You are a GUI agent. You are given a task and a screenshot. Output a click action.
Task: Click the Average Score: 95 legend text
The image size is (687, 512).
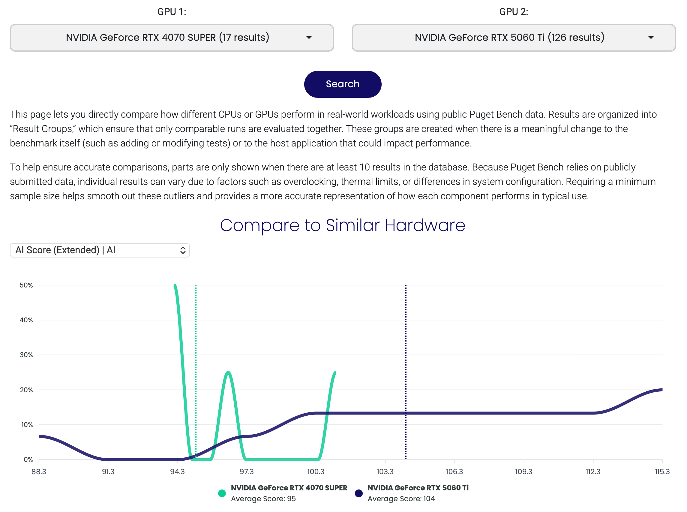pos(264,499)
